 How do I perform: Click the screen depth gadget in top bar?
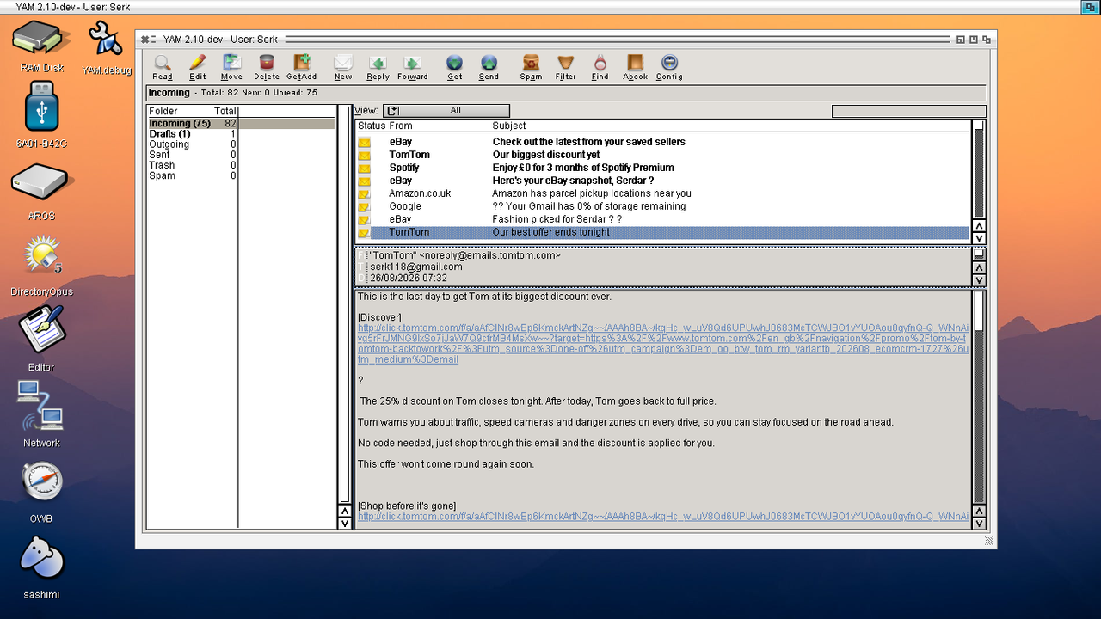(1089, 6)
